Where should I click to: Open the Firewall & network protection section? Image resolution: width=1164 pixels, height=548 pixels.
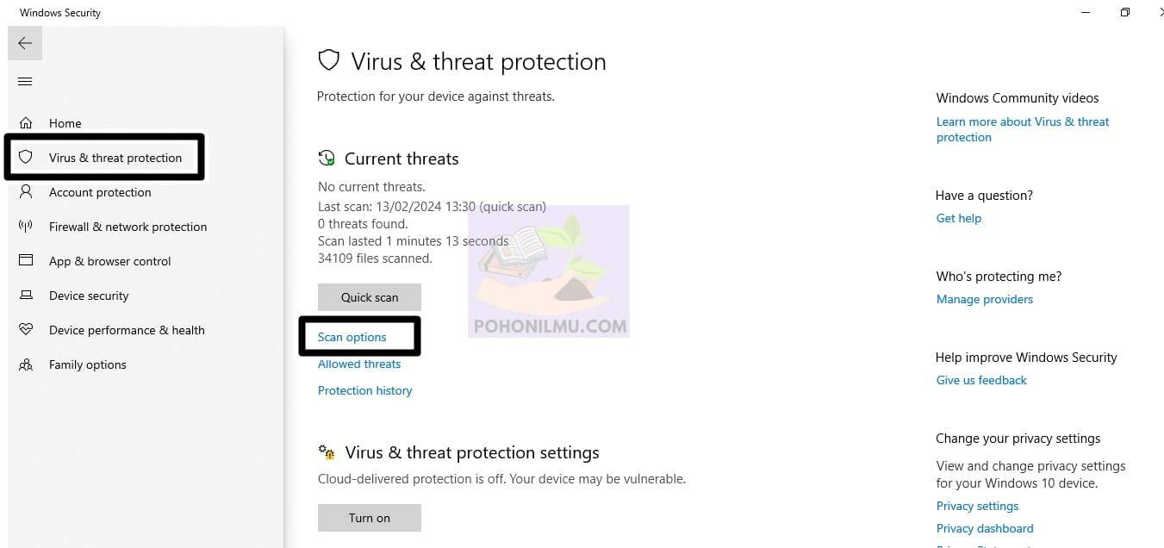tap(128, 227)
